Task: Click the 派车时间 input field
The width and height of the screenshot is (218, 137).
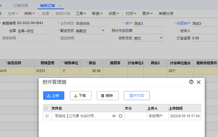Action: 32,38
